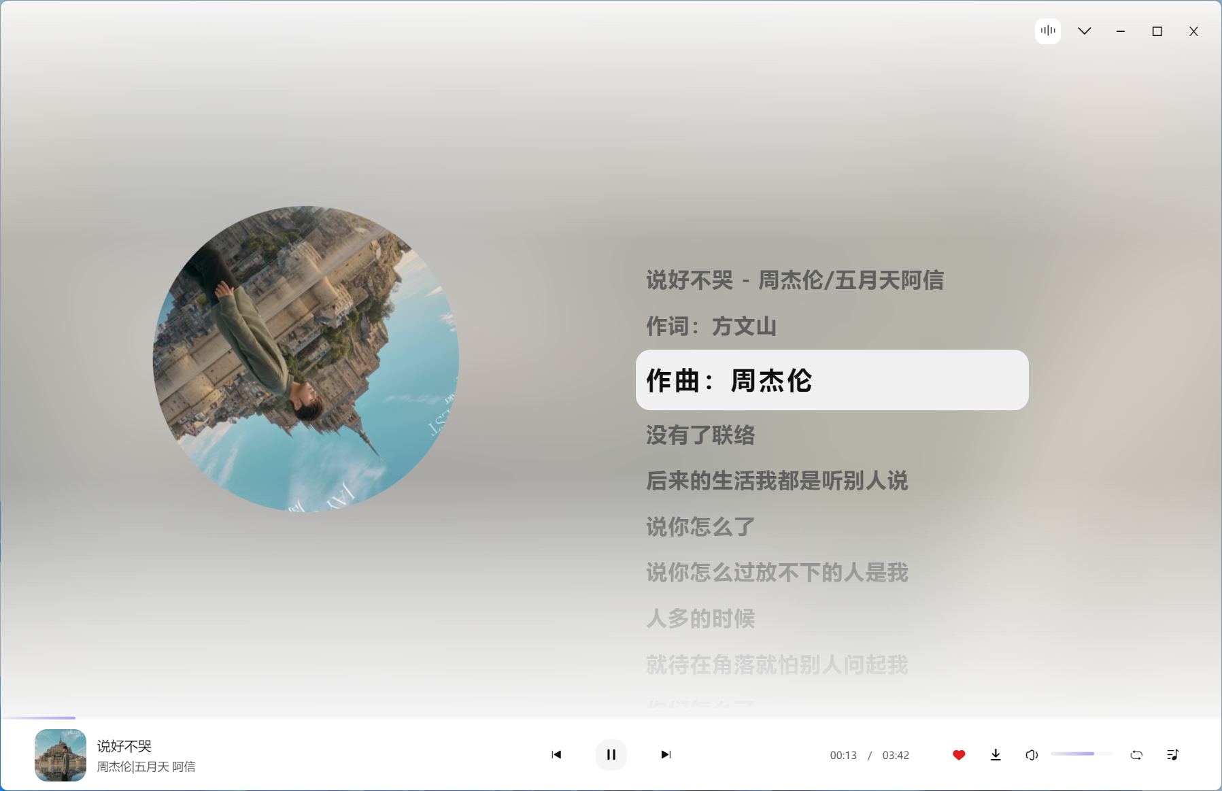Seek using the playback progress bar
Image resolution: width=1222 pixels, height=791 pixels.
pyautogui.click(x=611, y=718)
